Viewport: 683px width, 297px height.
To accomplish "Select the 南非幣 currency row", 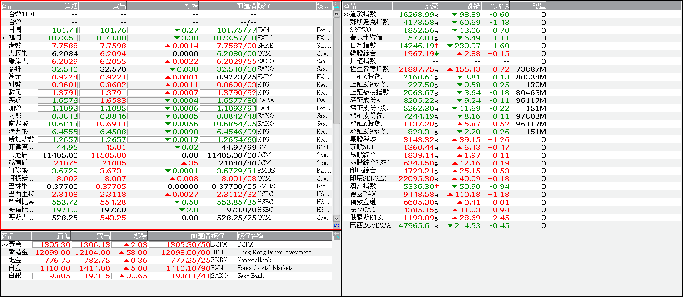I will coord(167,124).
